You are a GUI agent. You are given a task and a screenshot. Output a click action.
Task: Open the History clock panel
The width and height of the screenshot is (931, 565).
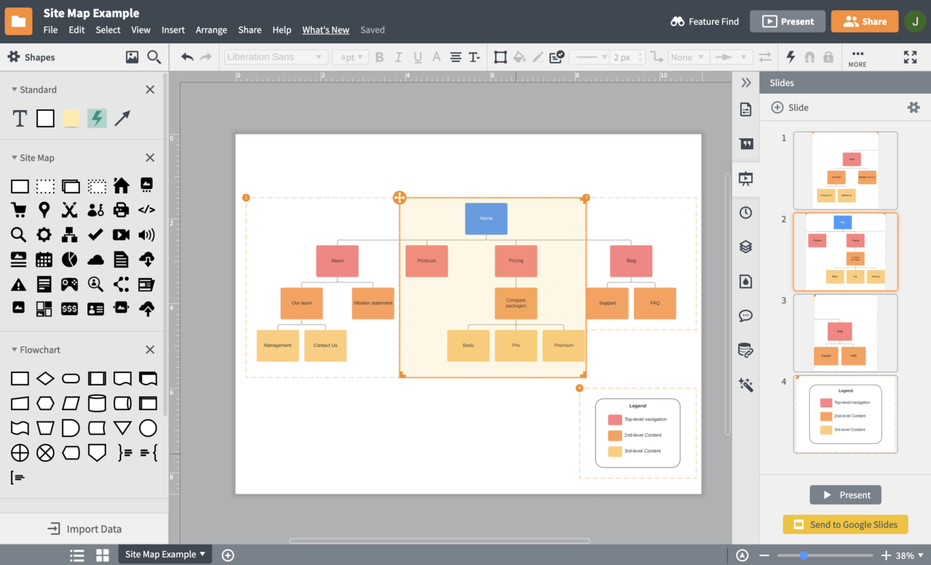click(x=746, y=213)
